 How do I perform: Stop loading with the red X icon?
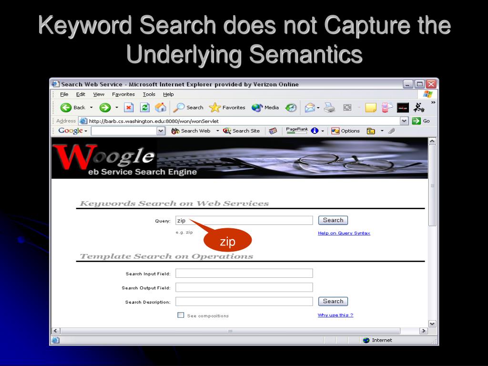[x=129, y=108]
